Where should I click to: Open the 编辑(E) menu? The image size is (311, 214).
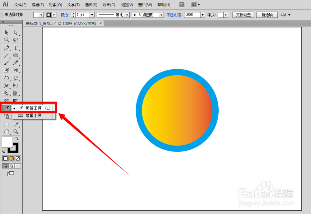click(38, 5)
